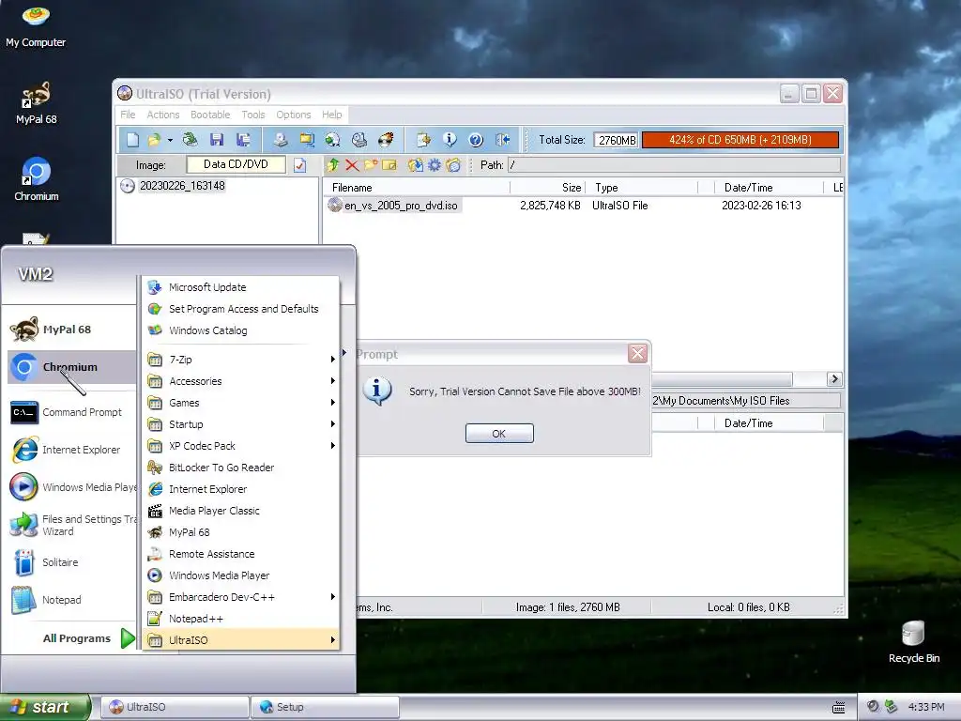Open Windows Catalog entry
This screenshot has height=721, width=961.
(240, 330)
